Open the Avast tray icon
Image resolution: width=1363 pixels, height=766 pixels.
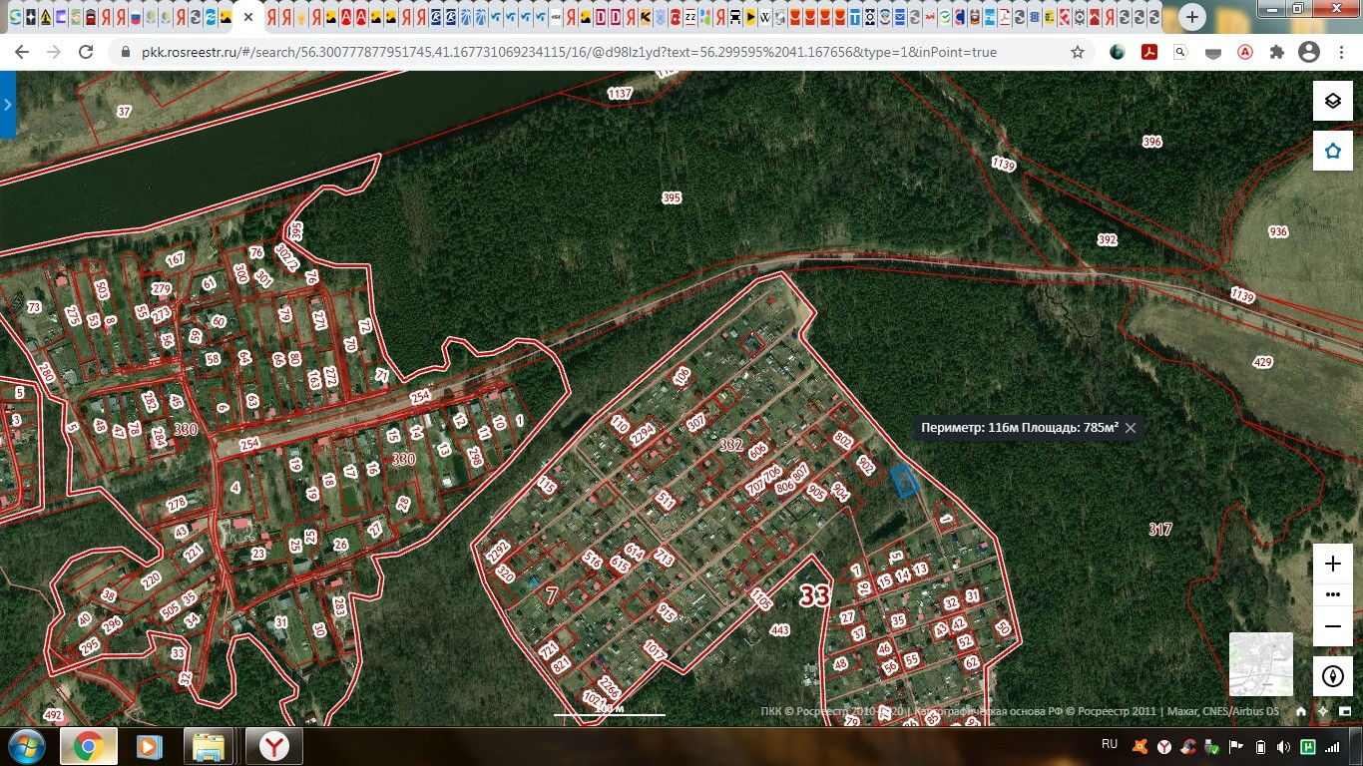(1139, 746)
